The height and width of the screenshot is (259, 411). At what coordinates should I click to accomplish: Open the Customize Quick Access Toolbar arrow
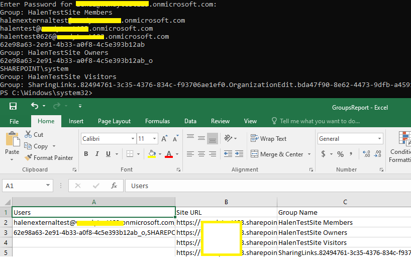80,106
